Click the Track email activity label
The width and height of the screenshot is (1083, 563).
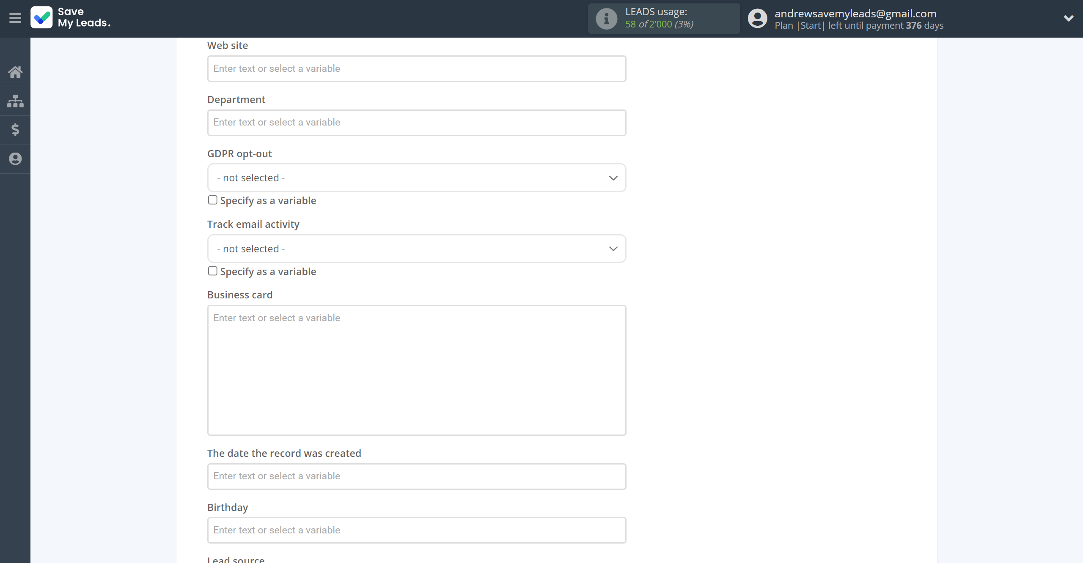(x=253, y=224)
